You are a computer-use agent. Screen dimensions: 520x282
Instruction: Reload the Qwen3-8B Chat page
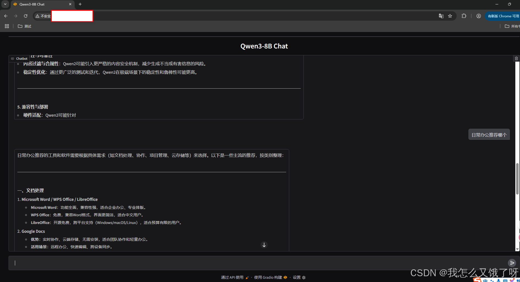click(x=26, y=16)
